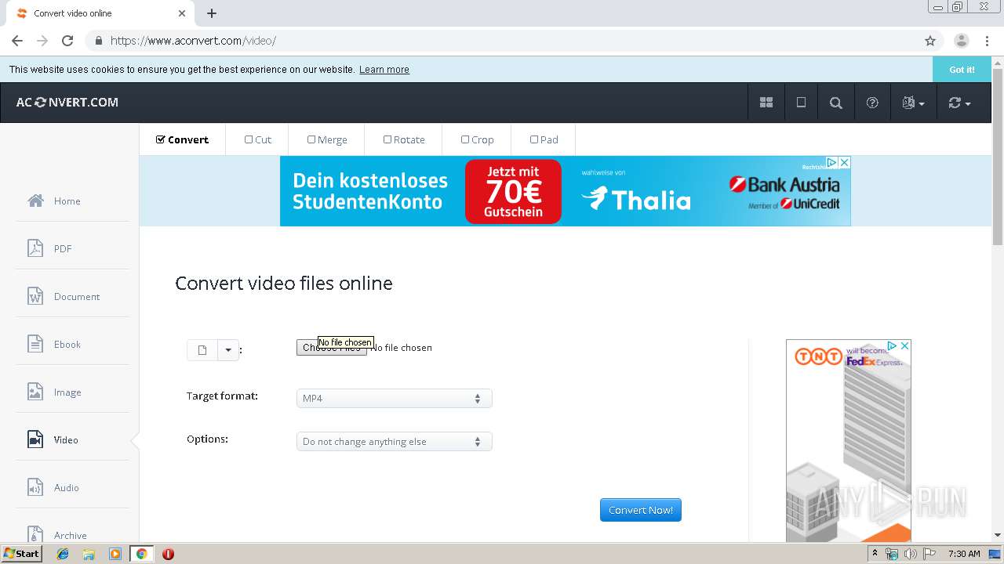Open Chrome profile avatar menu
The image size is (1004, 564).
pyautogui.click(x=961, y=41)
